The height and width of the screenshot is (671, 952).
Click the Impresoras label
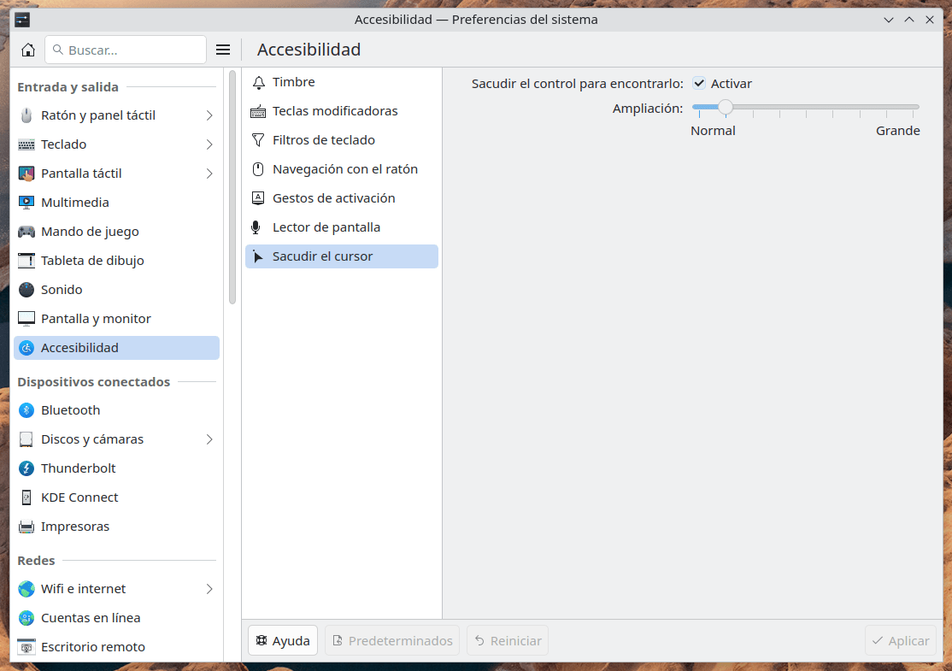pos(75,527)
